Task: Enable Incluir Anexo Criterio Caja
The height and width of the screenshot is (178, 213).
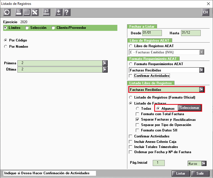Action: 130,142
